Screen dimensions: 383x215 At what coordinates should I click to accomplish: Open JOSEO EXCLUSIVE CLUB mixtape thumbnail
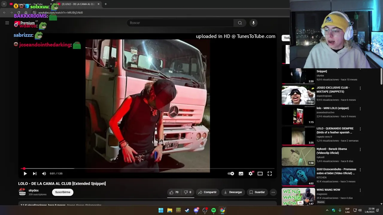click(x=298, y=95)
